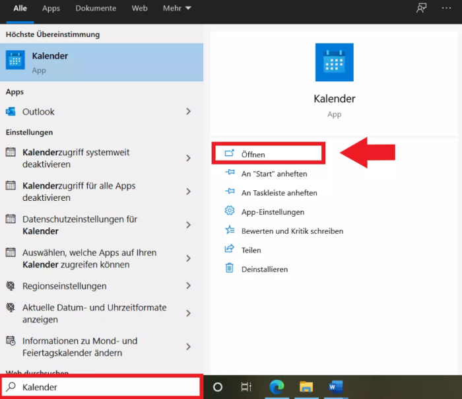Image resolution: width=462 pixels, height=399 pixels.
Task: Expand Datenschutzeinstellungen für Kalender chevron
Action: [x=188, y=225]
